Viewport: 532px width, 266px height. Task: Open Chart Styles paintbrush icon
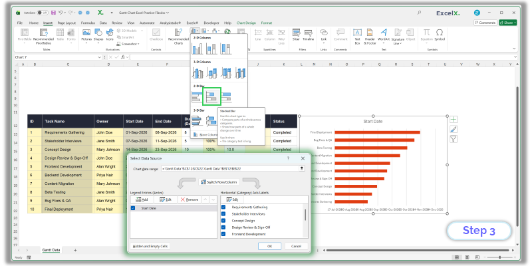[x=454, y=129]
